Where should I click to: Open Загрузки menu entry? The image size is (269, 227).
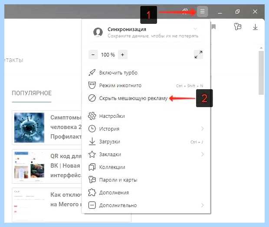point(146,142)
